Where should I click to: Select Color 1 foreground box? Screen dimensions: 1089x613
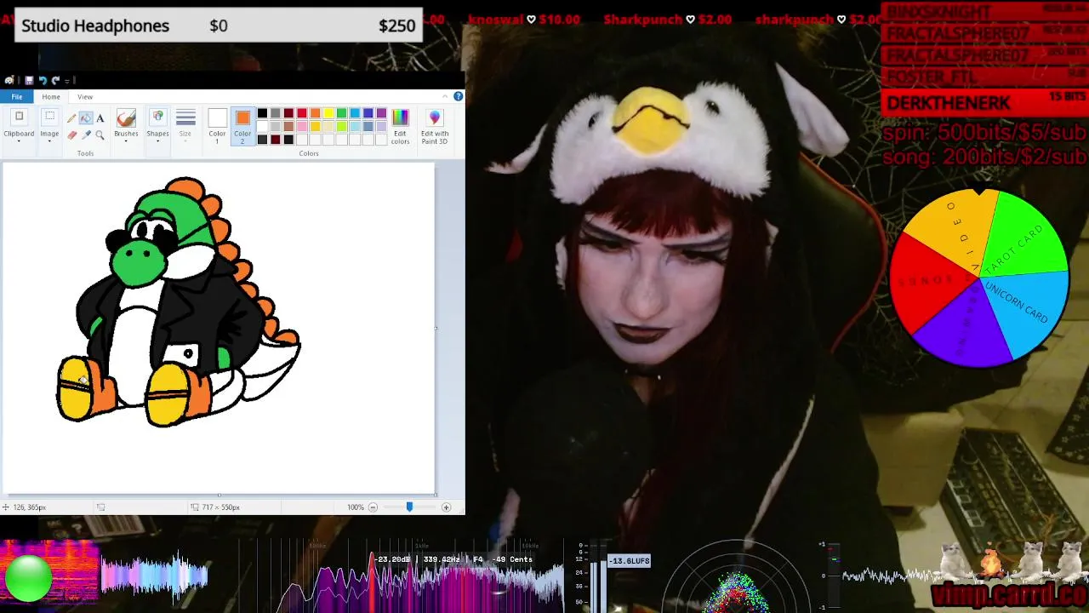[x=217, y=124]
